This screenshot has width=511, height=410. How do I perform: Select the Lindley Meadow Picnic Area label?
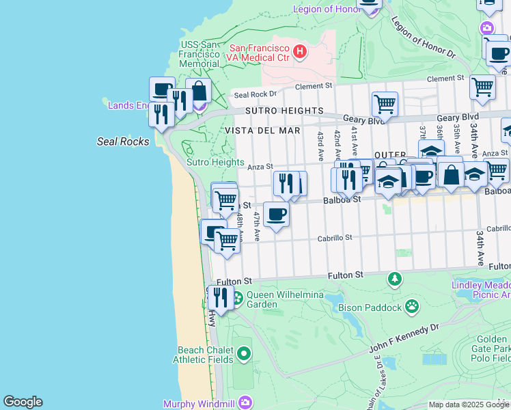click(x=481, y=290)
